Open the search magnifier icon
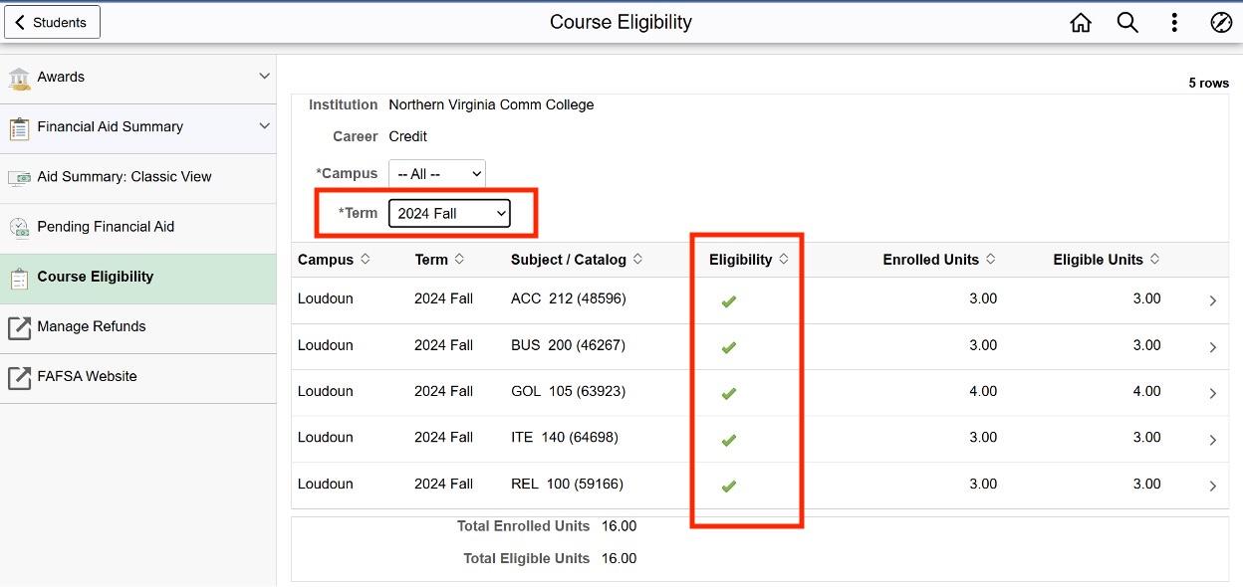Screen dimensions: 1243x587 [x=1127, y=23]
